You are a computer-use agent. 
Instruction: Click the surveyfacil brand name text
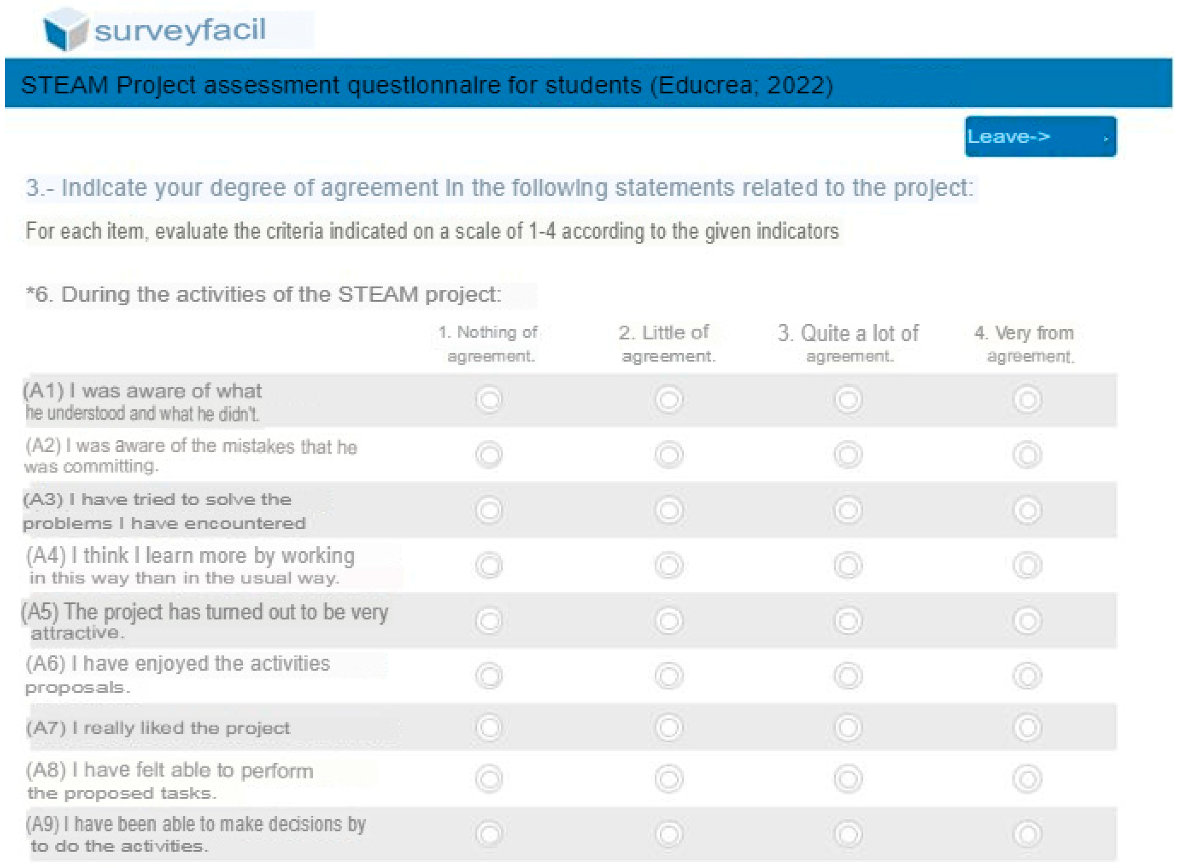(x=180, y=30)
